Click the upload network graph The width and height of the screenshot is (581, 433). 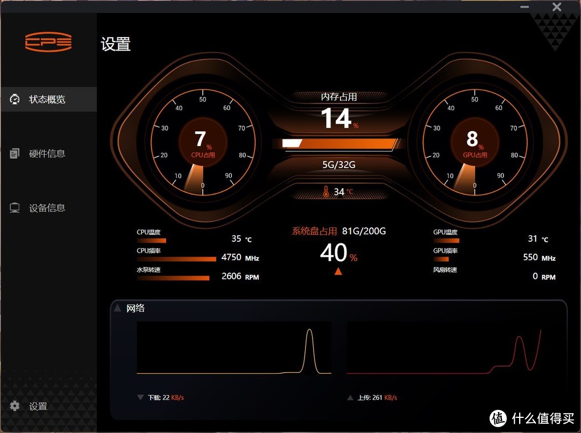(x=444, y=348)
